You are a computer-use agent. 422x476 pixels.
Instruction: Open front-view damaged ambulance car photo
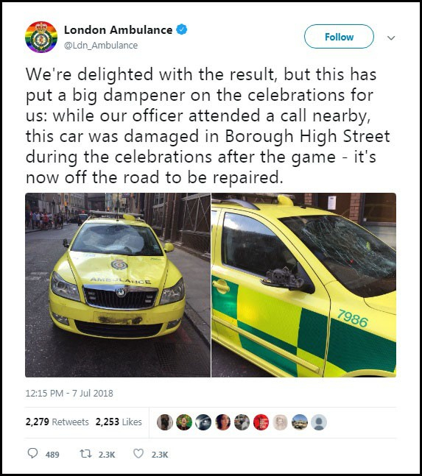click(x=118, y=285)
